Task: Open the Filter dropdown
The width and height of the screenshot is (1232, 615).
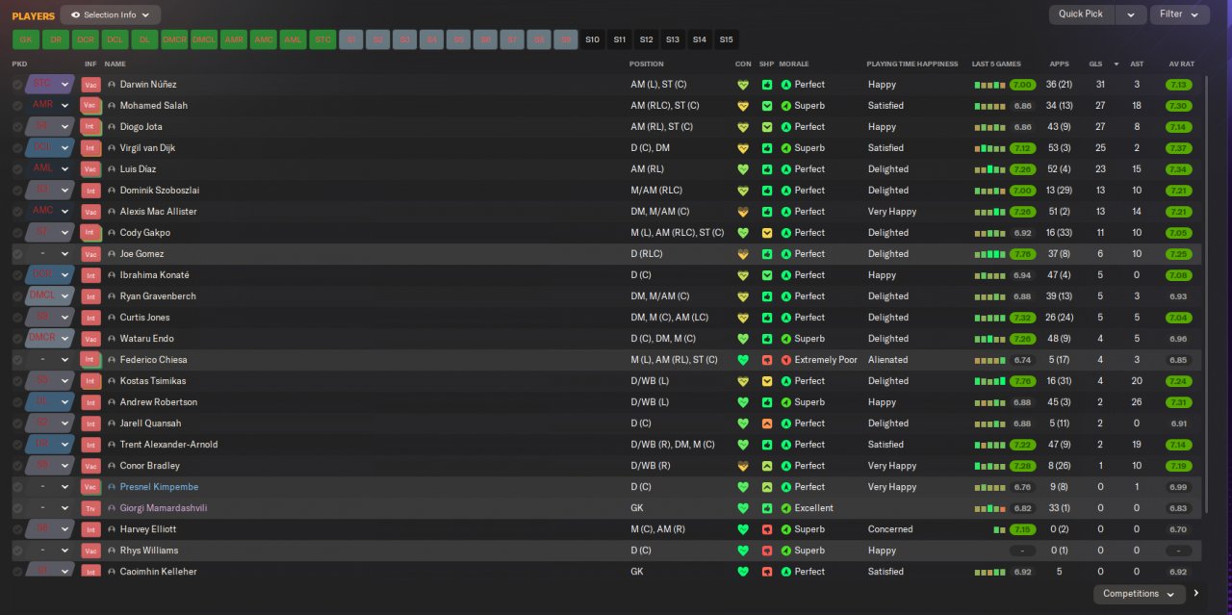Action: (1179, 14)
